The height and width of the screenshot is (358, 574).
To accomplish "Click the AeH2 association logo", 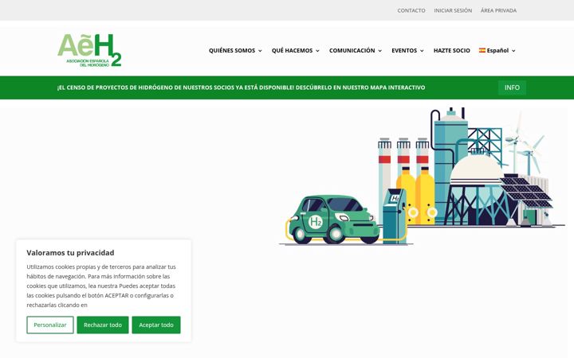I will (89, 50).
